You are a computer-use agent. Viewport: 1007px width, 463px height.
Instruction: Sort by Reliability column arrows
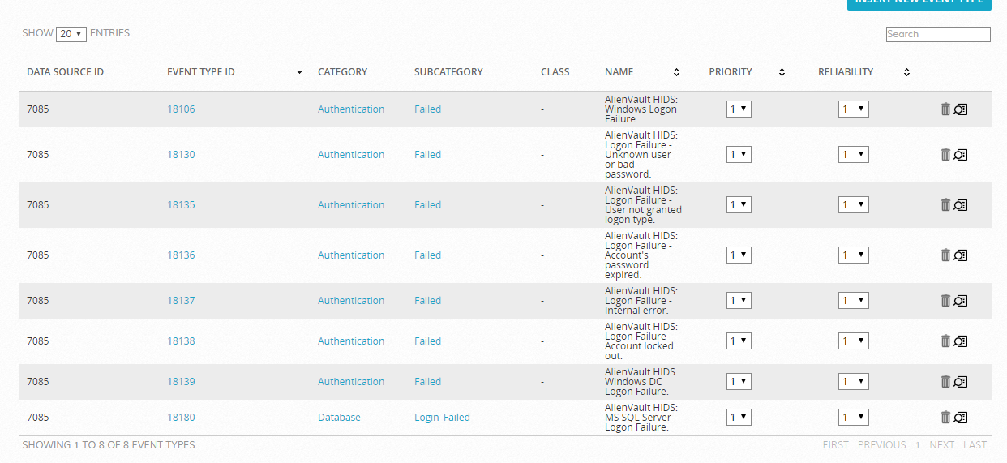pos(906,72)
